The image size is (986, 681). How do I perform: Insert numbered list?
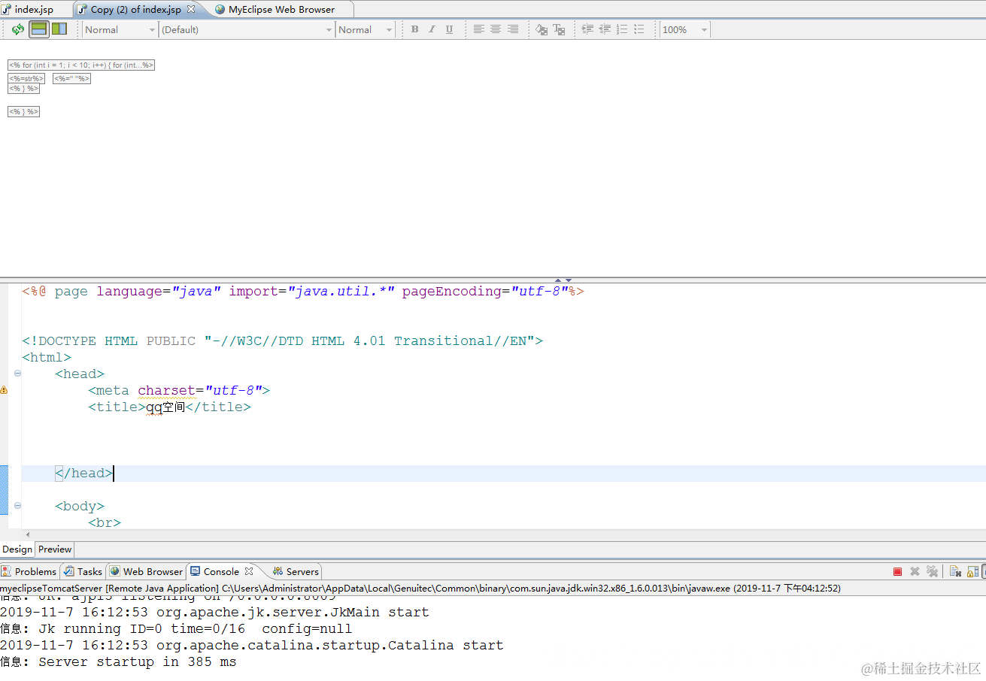pyautogui.click(x=622, y=29)
